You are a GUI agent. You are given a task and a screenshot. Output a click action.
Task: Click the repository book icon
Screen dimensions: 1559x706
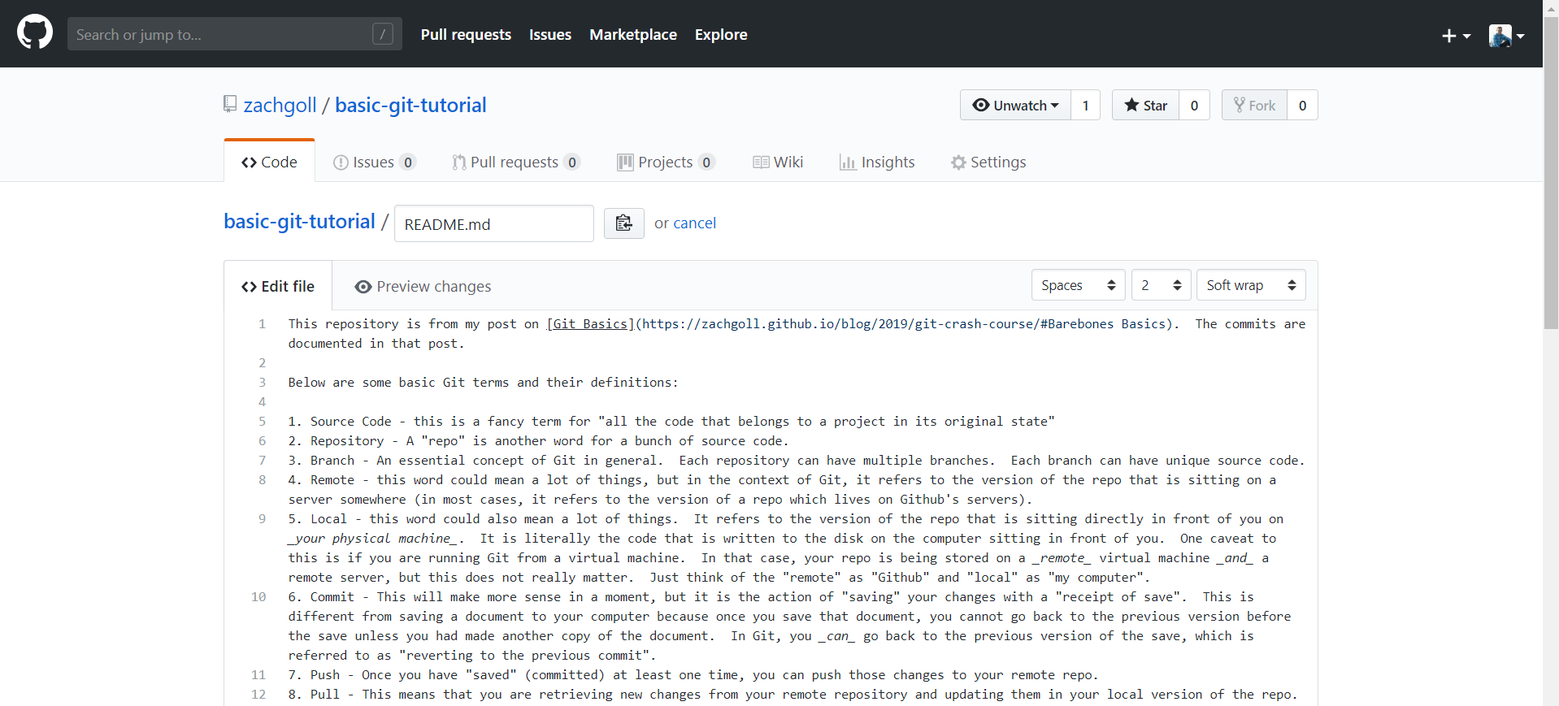click(x=231, y=104)
